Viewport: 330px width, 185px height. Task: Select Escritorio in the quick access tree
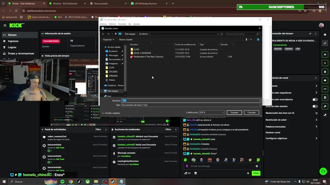click(113, 51)
